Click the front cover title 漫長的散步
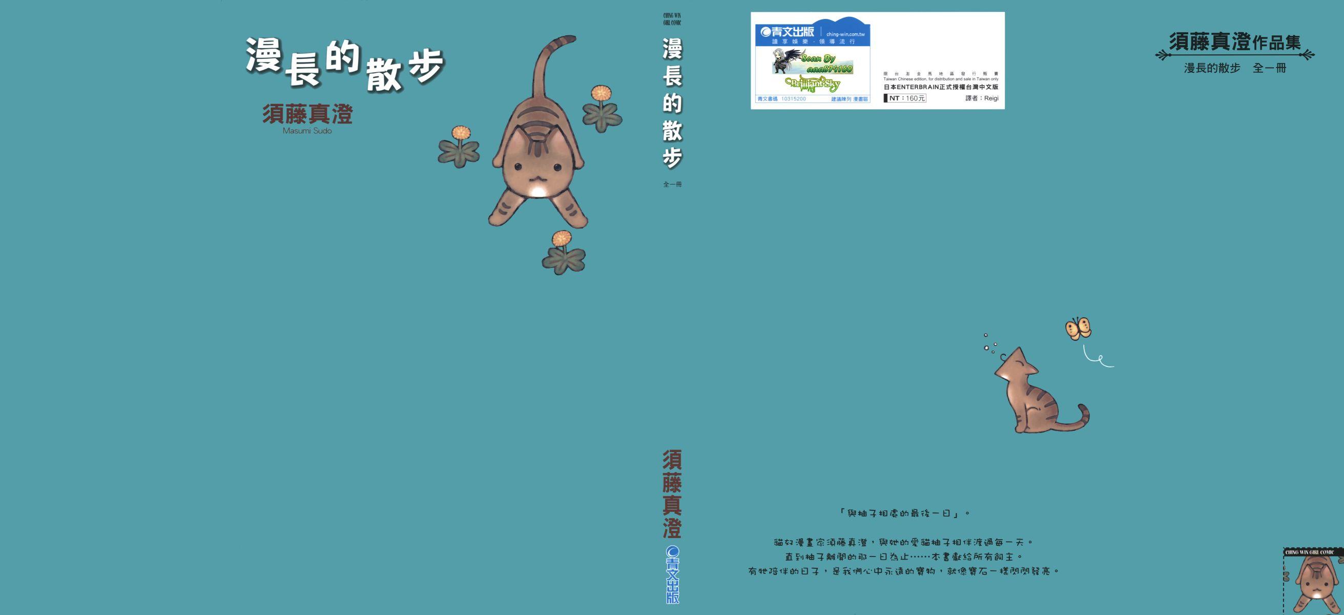Image resolution: width=1344 pixels, height=615 pixels. pyautogui.click(x=345, y=64)
